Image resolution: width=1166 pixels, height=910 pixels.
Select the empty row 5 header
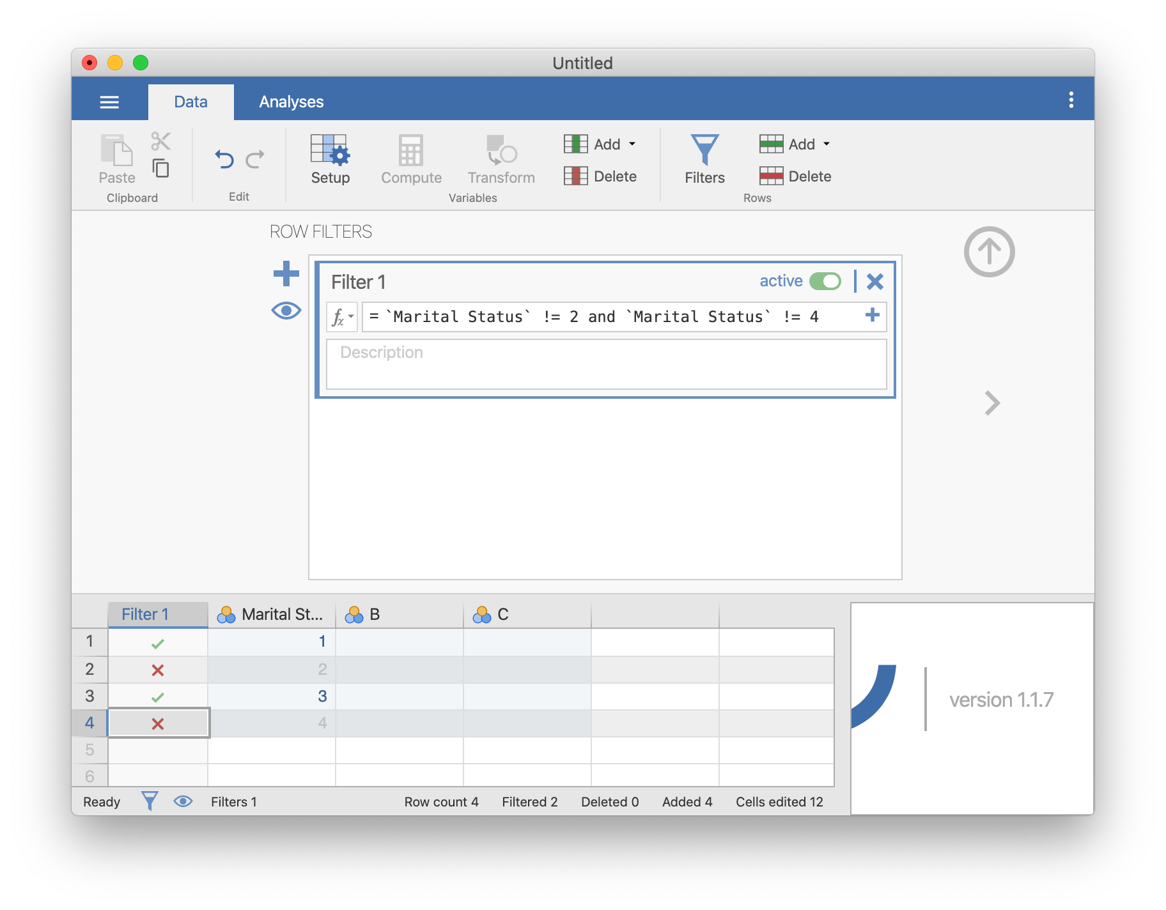click(89, 750)
